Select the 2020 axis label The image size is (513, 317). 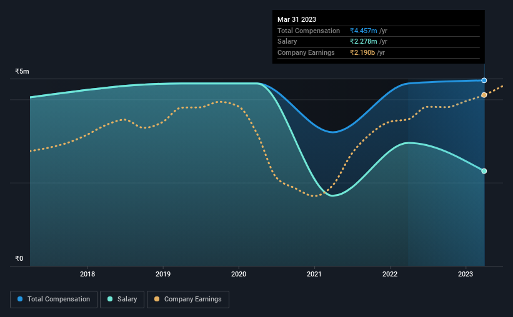coord(239,274)
